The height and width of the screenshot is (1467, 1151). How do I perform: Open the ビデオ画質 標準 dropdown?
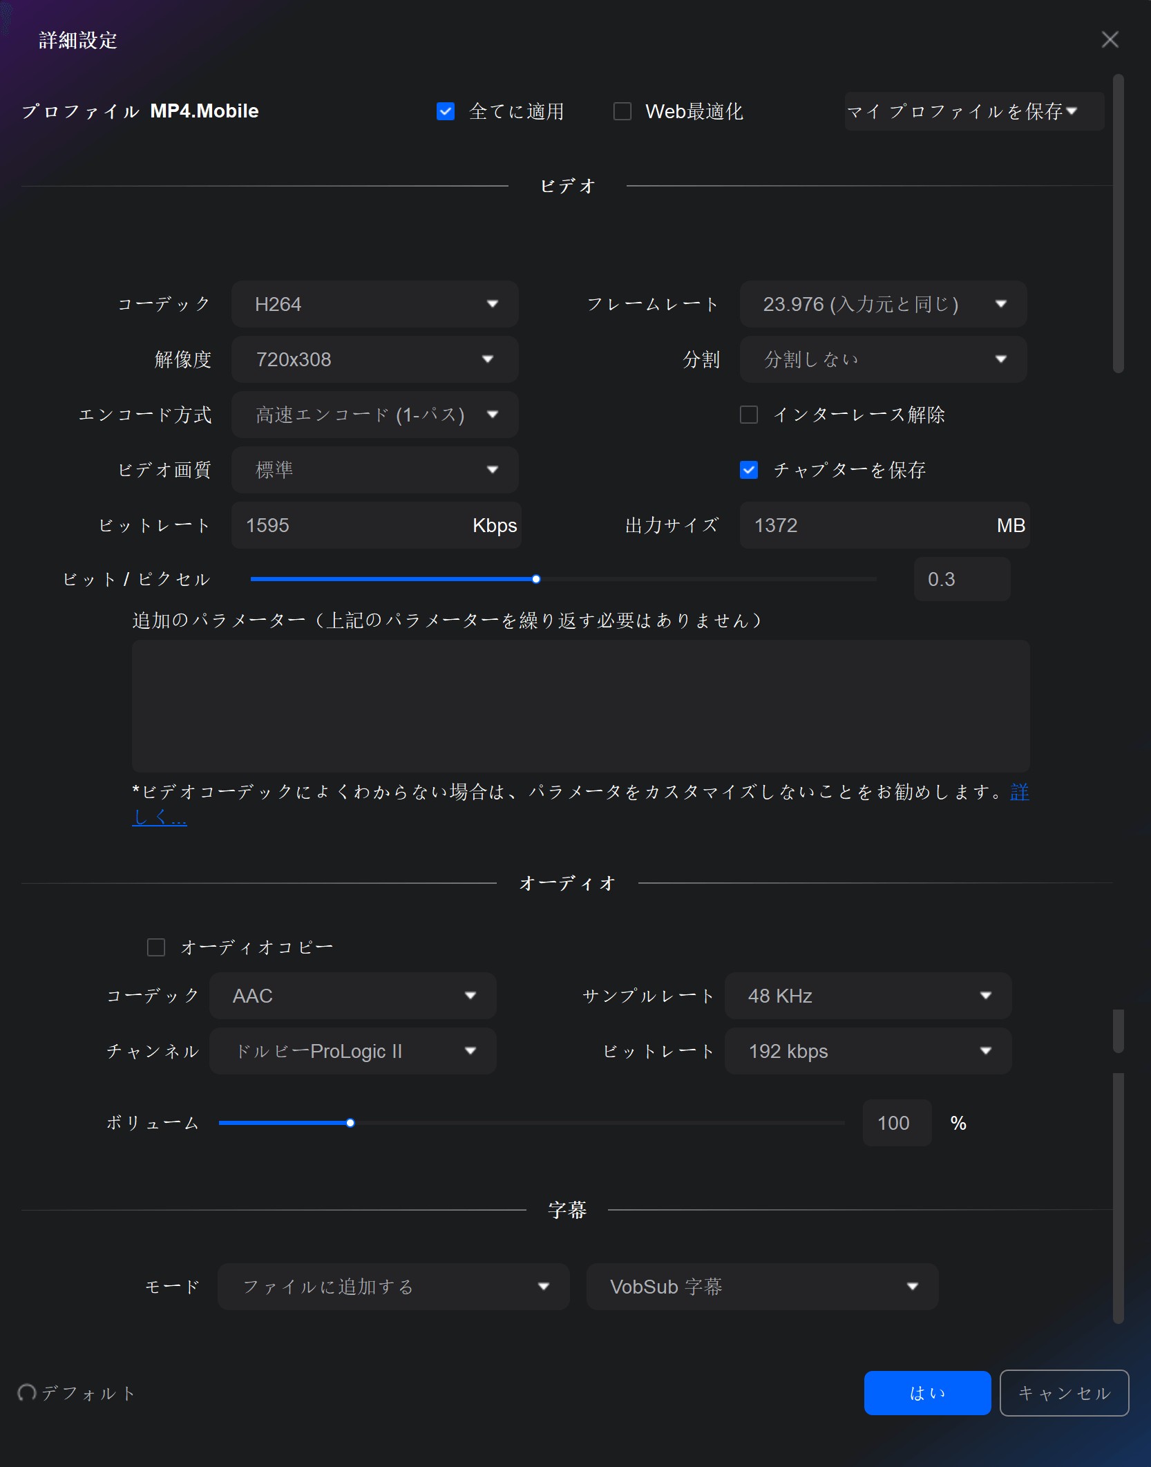coord(375,470)
